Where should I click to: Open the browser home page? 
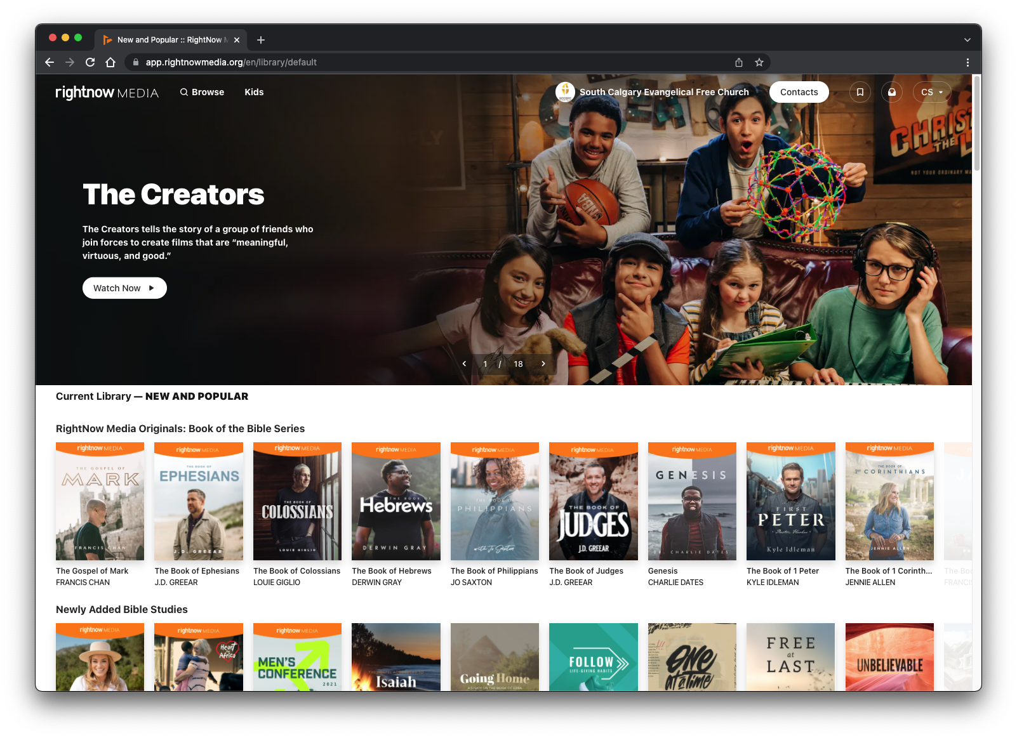click(110, 62)
